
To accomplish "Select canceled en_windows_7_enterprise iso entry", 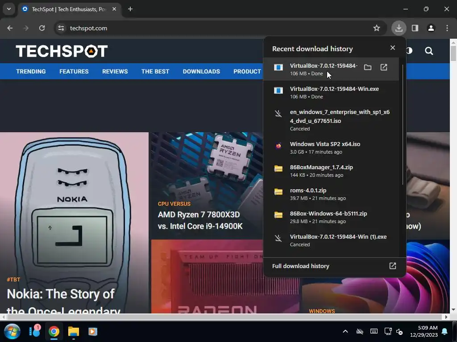I will coord(331,120).
